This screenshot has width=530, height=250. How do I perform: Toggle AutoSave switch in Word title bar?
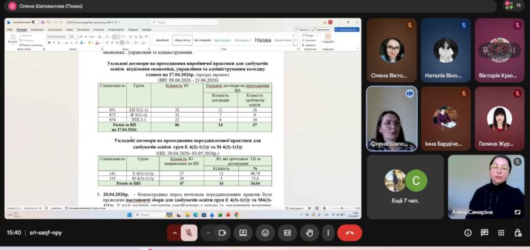tap(35, 22)
